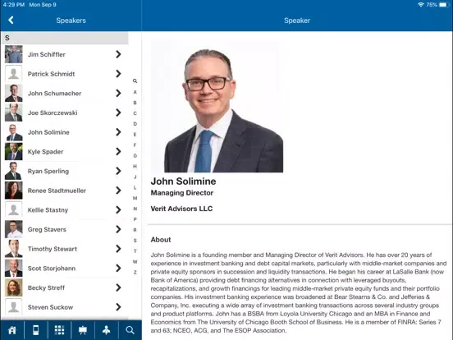Screen dimensions: 453x340
Task: Expand Kellie Stastny's chevron
Action: [118, 209]
